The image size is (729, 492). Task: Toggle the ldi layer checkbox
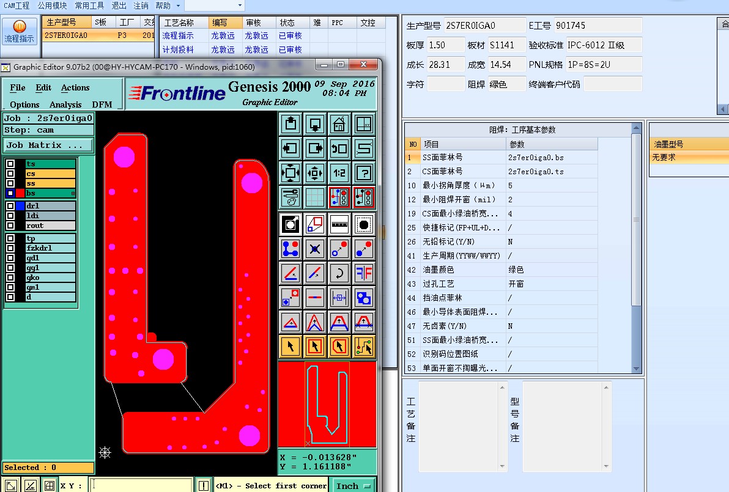point(10,216)
